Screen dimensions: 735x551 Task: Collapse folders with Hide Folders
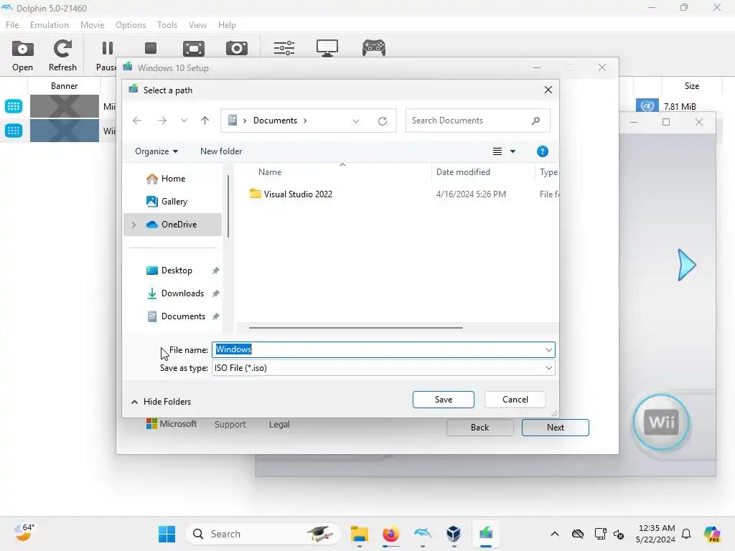pyautogui.click(x=161, y=402)
